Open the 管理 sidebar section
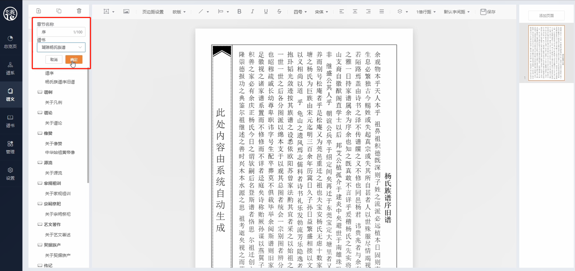Viewport: 575px width, 271px height. [x=10, y=147]
